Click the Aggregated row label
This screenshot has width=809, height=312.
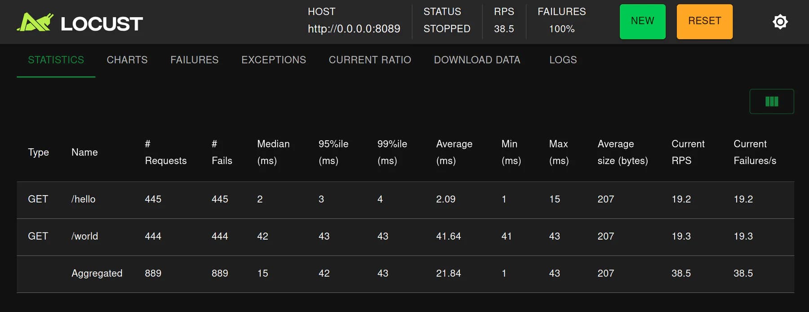[97, 273]
